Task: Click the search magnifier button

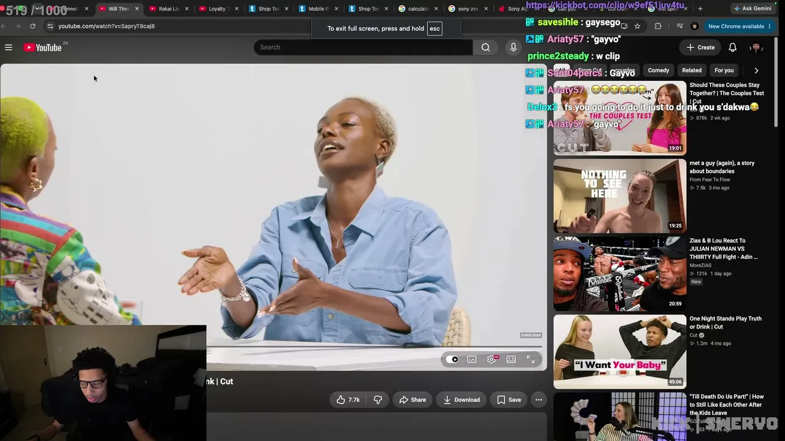Action: tap(485, 47)
